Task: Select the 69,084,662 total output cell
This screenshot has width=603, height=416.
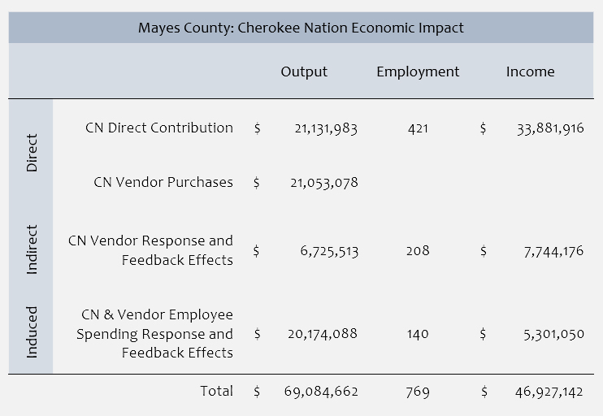Action: [321, 392]
